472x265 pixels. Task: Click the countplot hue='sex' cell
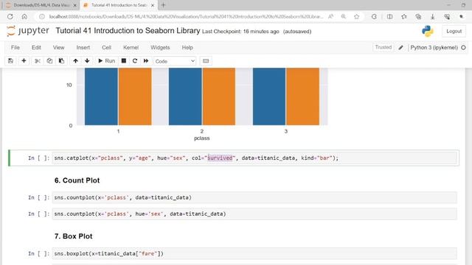(254, 214)
